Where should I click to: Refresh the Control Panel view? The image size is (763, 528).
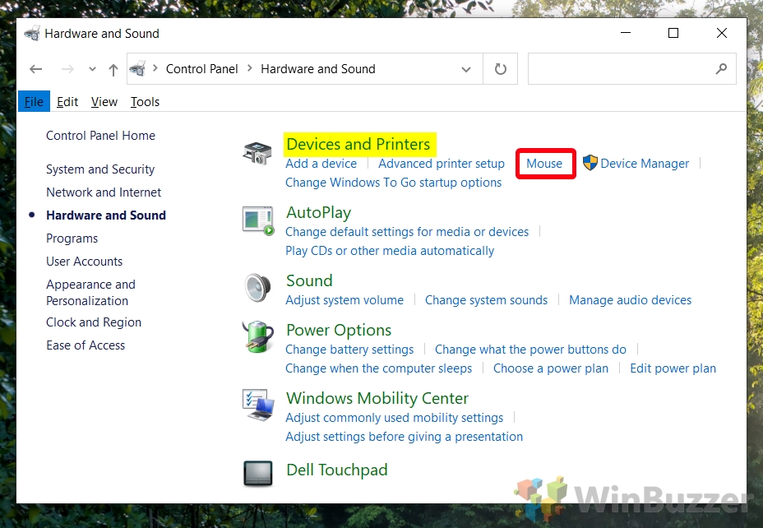(500, 69)
